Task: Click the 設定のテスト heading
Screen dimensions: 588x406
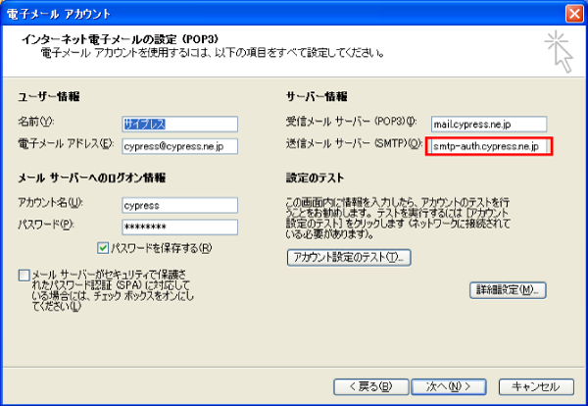Action: click(x=315, y=178)
